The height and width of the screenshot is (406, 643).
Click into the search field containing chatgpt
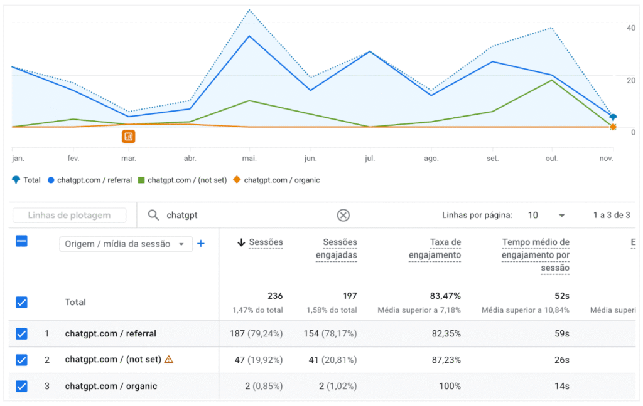[x=245, y=216]
